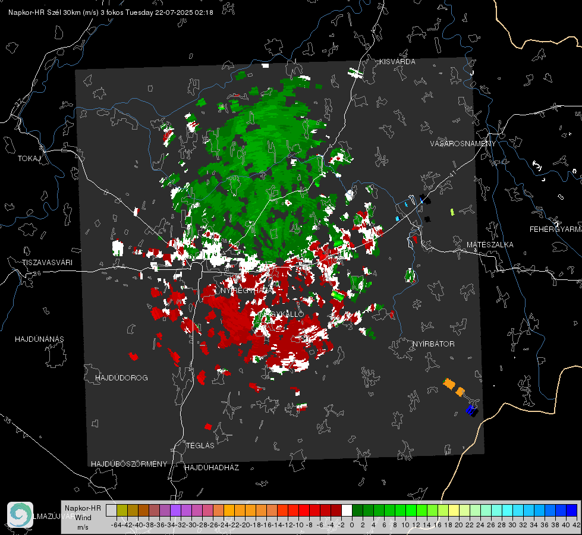Click the TÉGLÁS label
Viewport: 582px width, 535px height.
200,446
